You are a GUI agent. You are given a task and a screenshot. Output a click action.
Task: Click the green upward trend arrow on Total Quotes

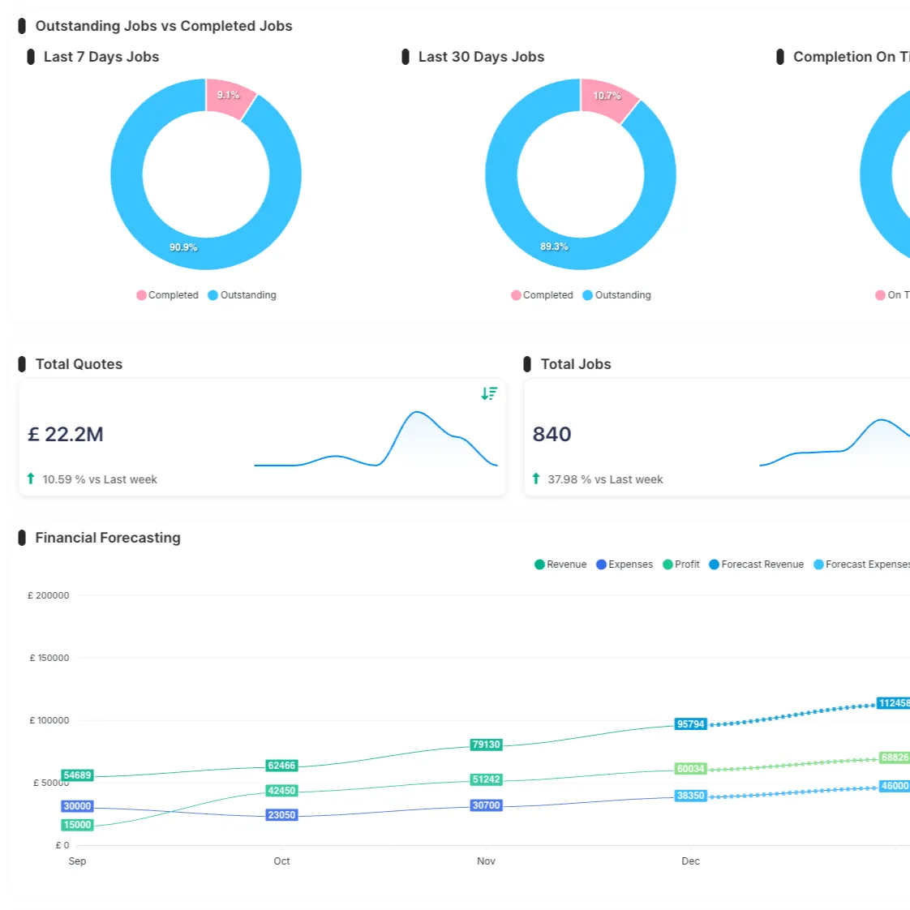(x=31, y=479)
